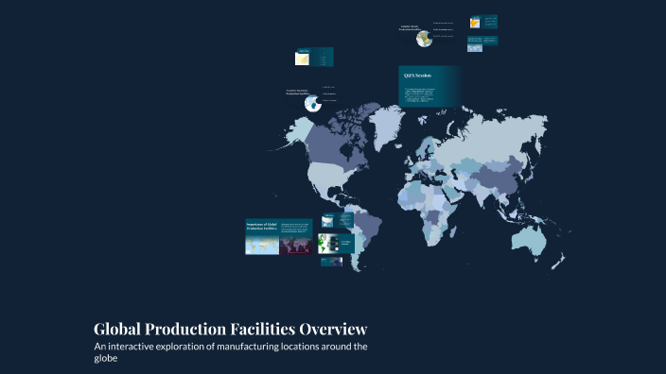
Task: Open the satellite earth image slide thumbnail
Action: tap(331, 262)
